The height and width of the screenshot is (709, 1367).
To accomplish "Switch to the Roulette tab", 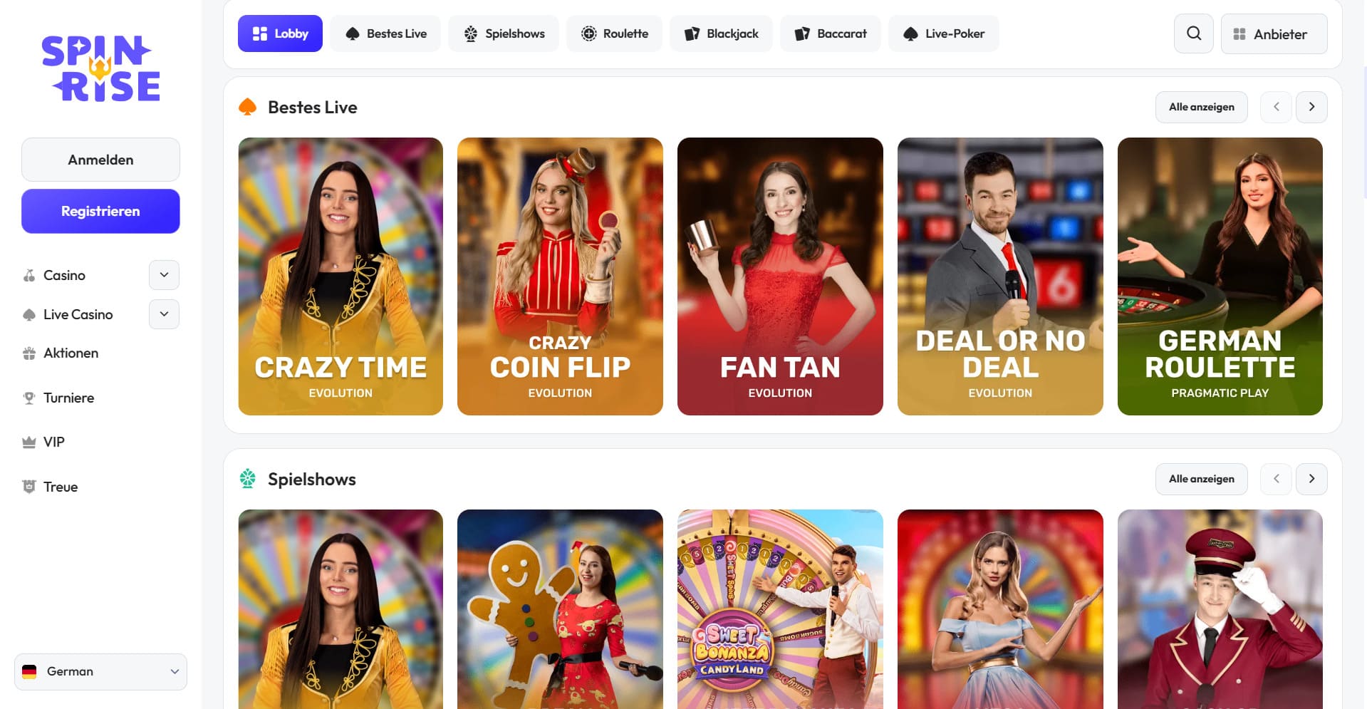I will pyautogui.click(x=614, y=33).
